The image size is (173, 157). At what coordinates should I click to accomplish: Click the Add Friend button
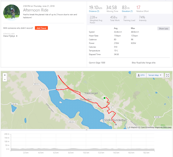tap(42, 28)
